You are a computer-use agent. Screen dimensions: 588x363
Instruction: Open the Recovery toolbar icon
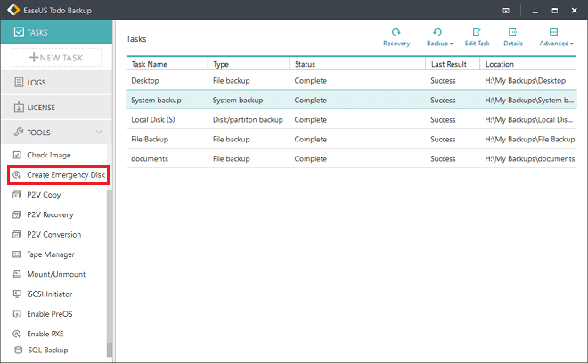point(396,32)
